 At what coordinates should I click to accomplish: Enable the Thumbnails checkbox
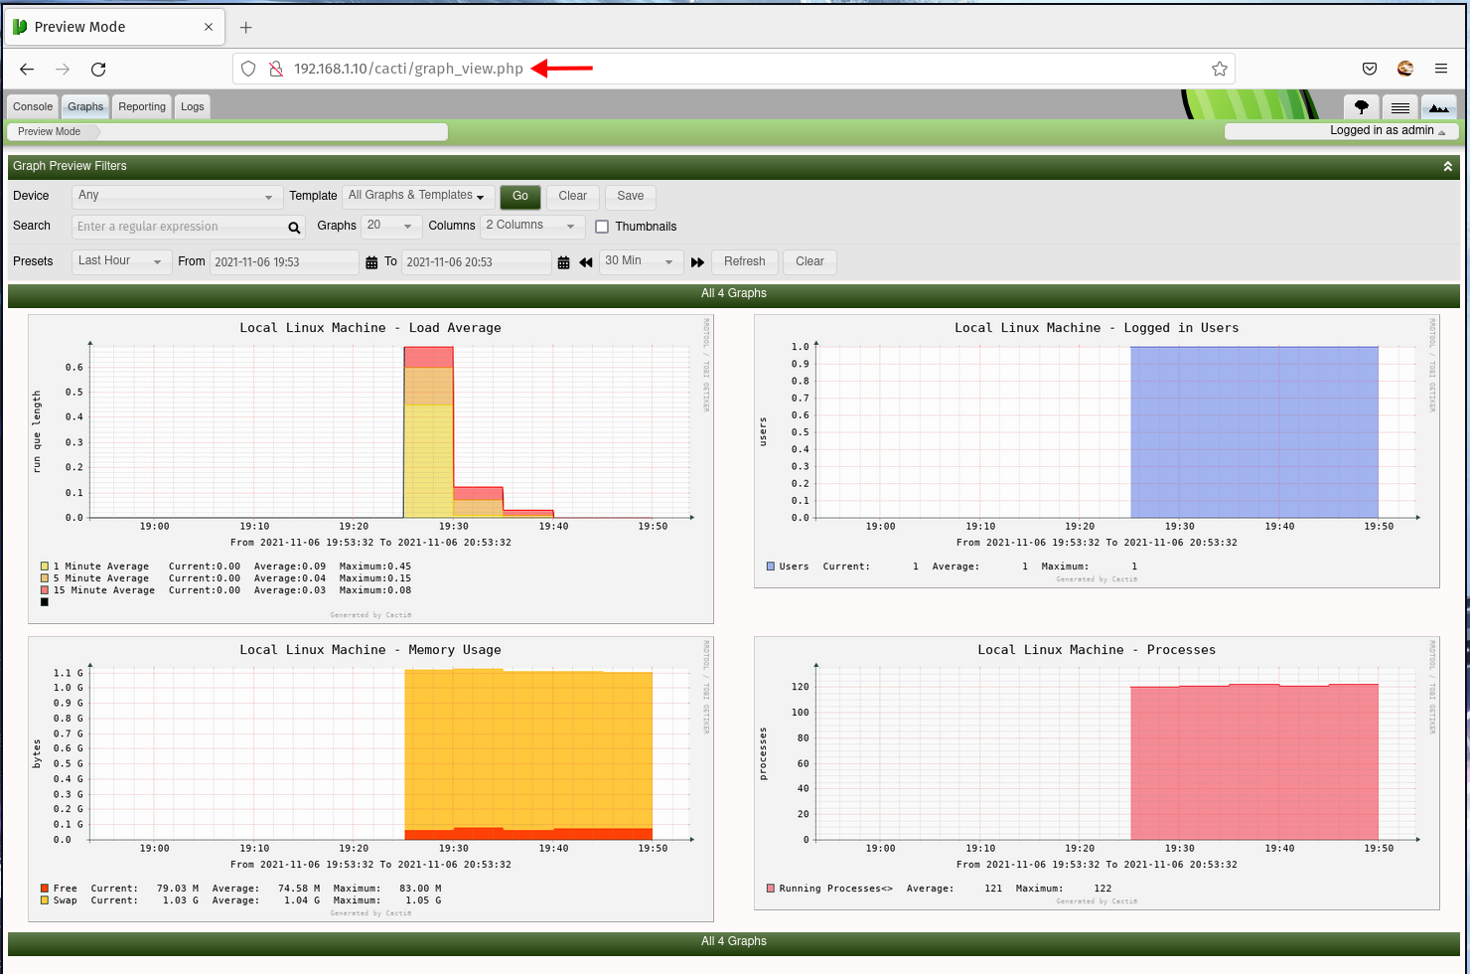pyautogui.click(x=602, y=227)
